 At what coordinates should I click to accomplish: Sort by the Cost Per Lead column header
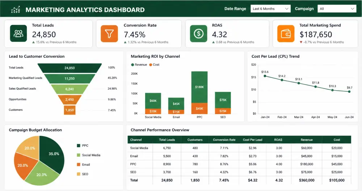click(253, 140)
